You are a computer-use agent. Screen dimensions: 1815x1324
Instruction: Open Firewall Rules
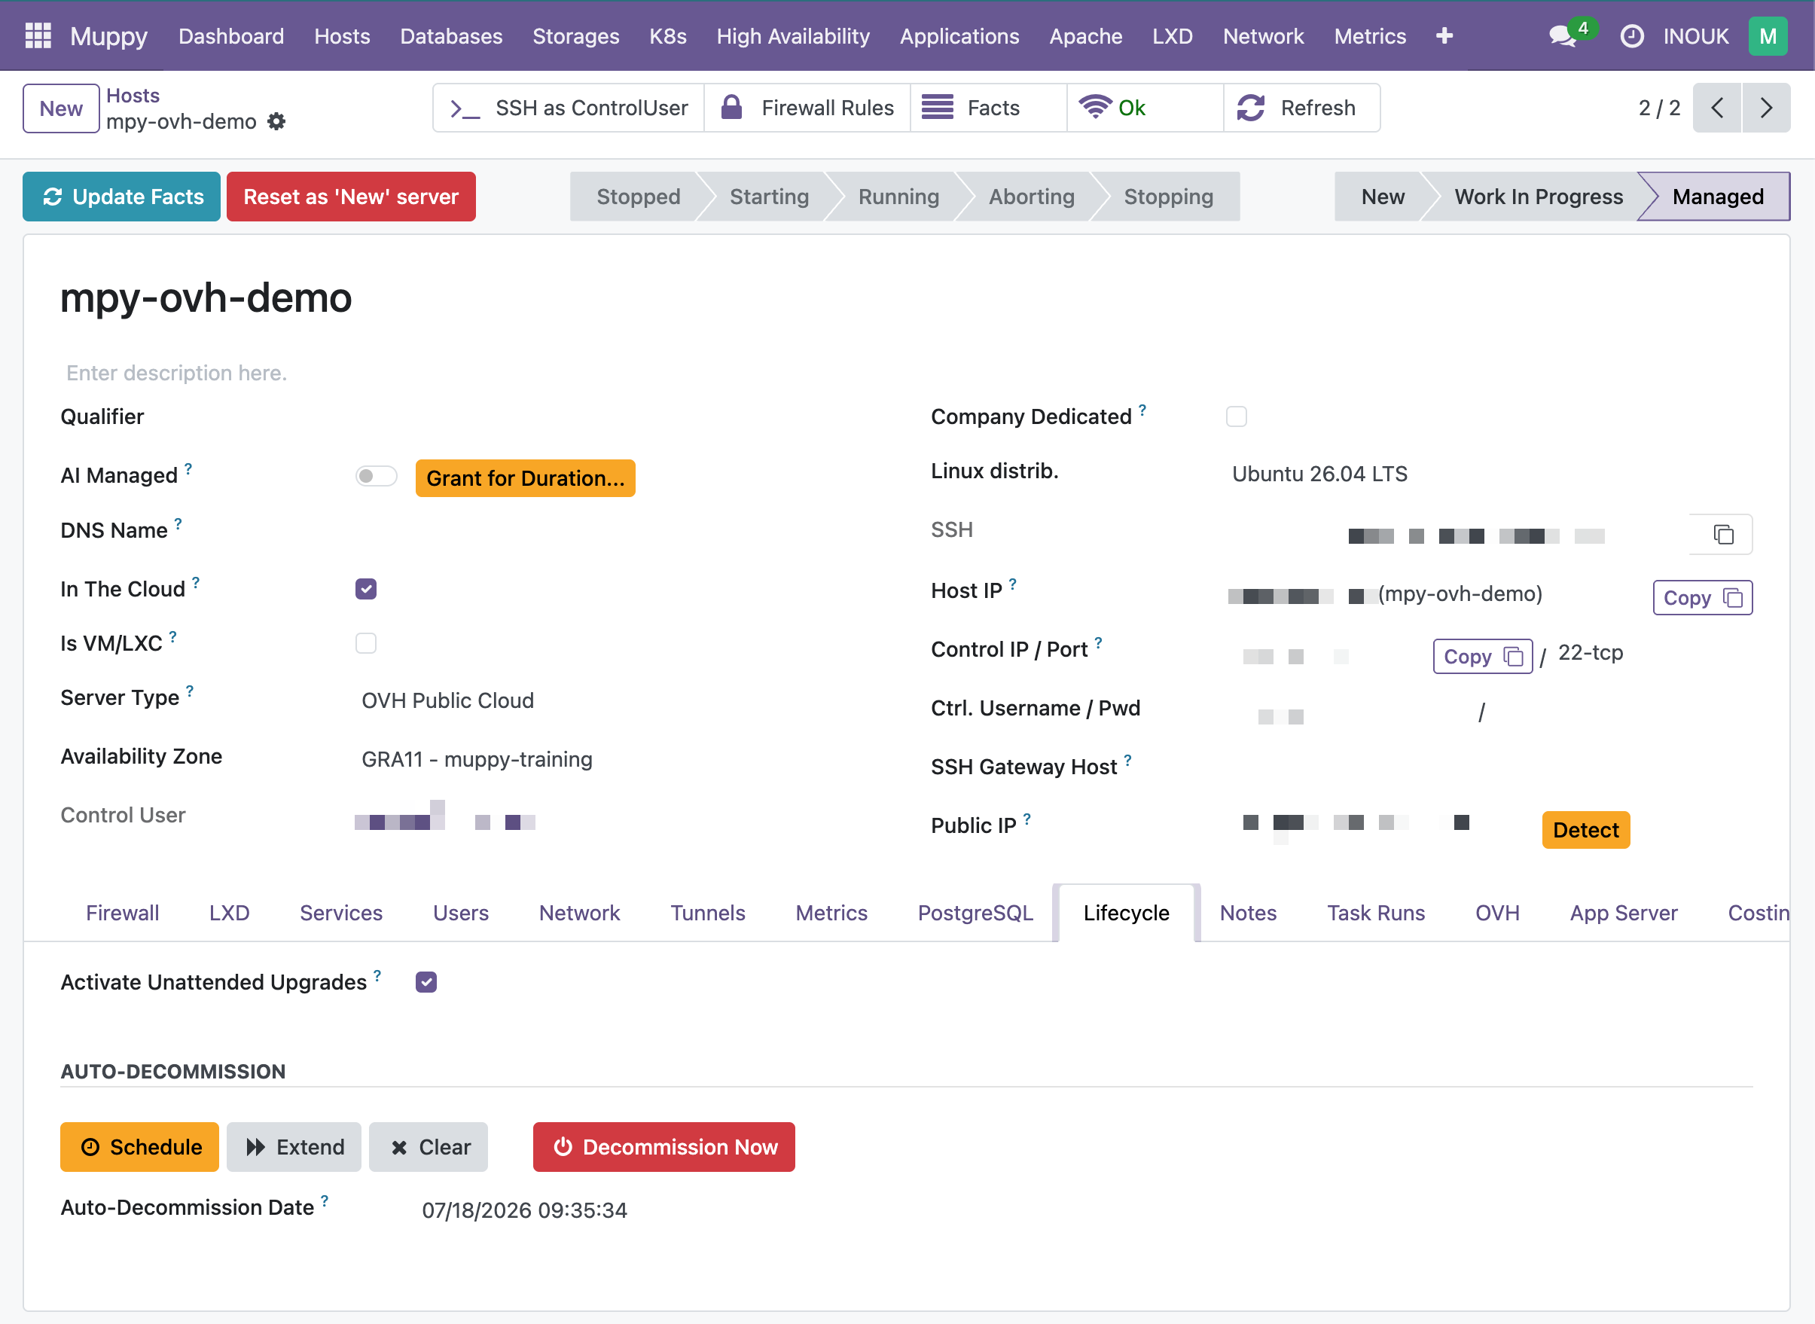pos(808,108)
